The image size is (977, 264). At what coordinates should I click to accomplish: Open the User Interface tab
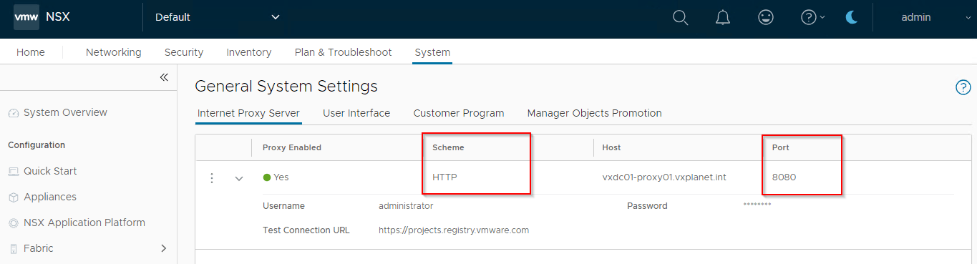click(356, 113)
